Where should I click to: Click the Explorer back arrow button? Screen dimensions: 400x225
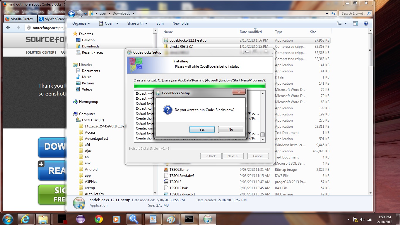[71, 13]
